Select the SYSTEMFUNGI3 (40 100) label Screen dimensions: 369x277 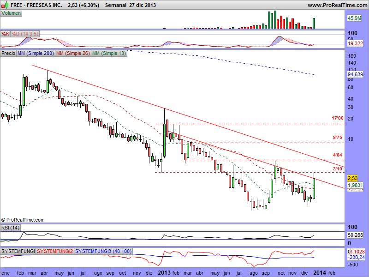click(103, 251)
